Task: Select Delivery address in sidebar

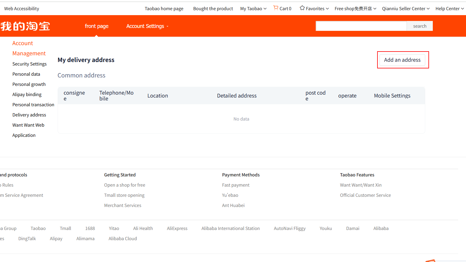Action: pos(29,115)
